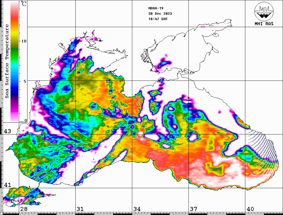Click latitude label 43
Screen dimensions: 283x215
[7, 131]
